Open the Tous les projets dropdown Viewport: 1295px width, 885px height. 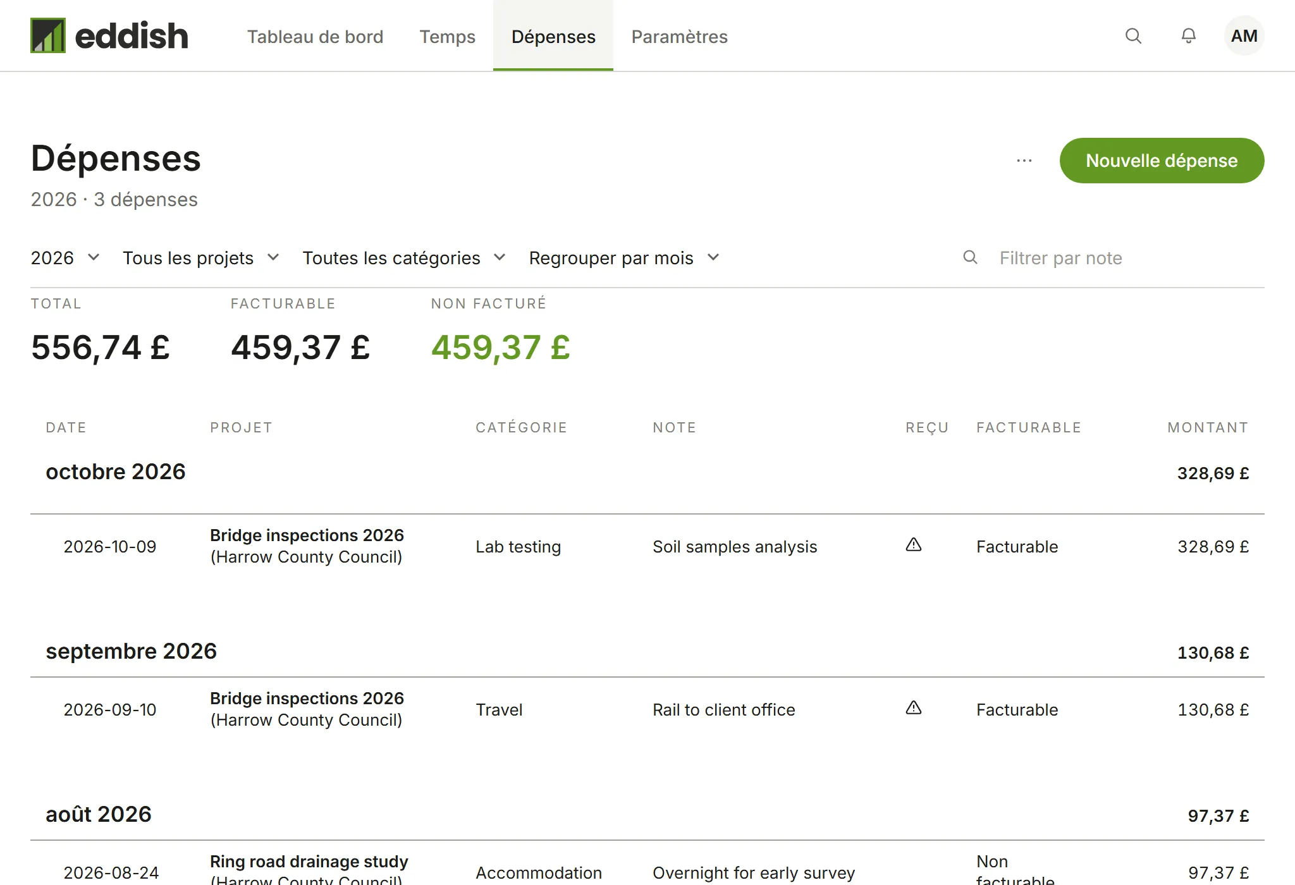[x=201, y=258]
